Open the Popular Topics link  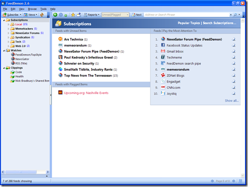tap(189, 23)
